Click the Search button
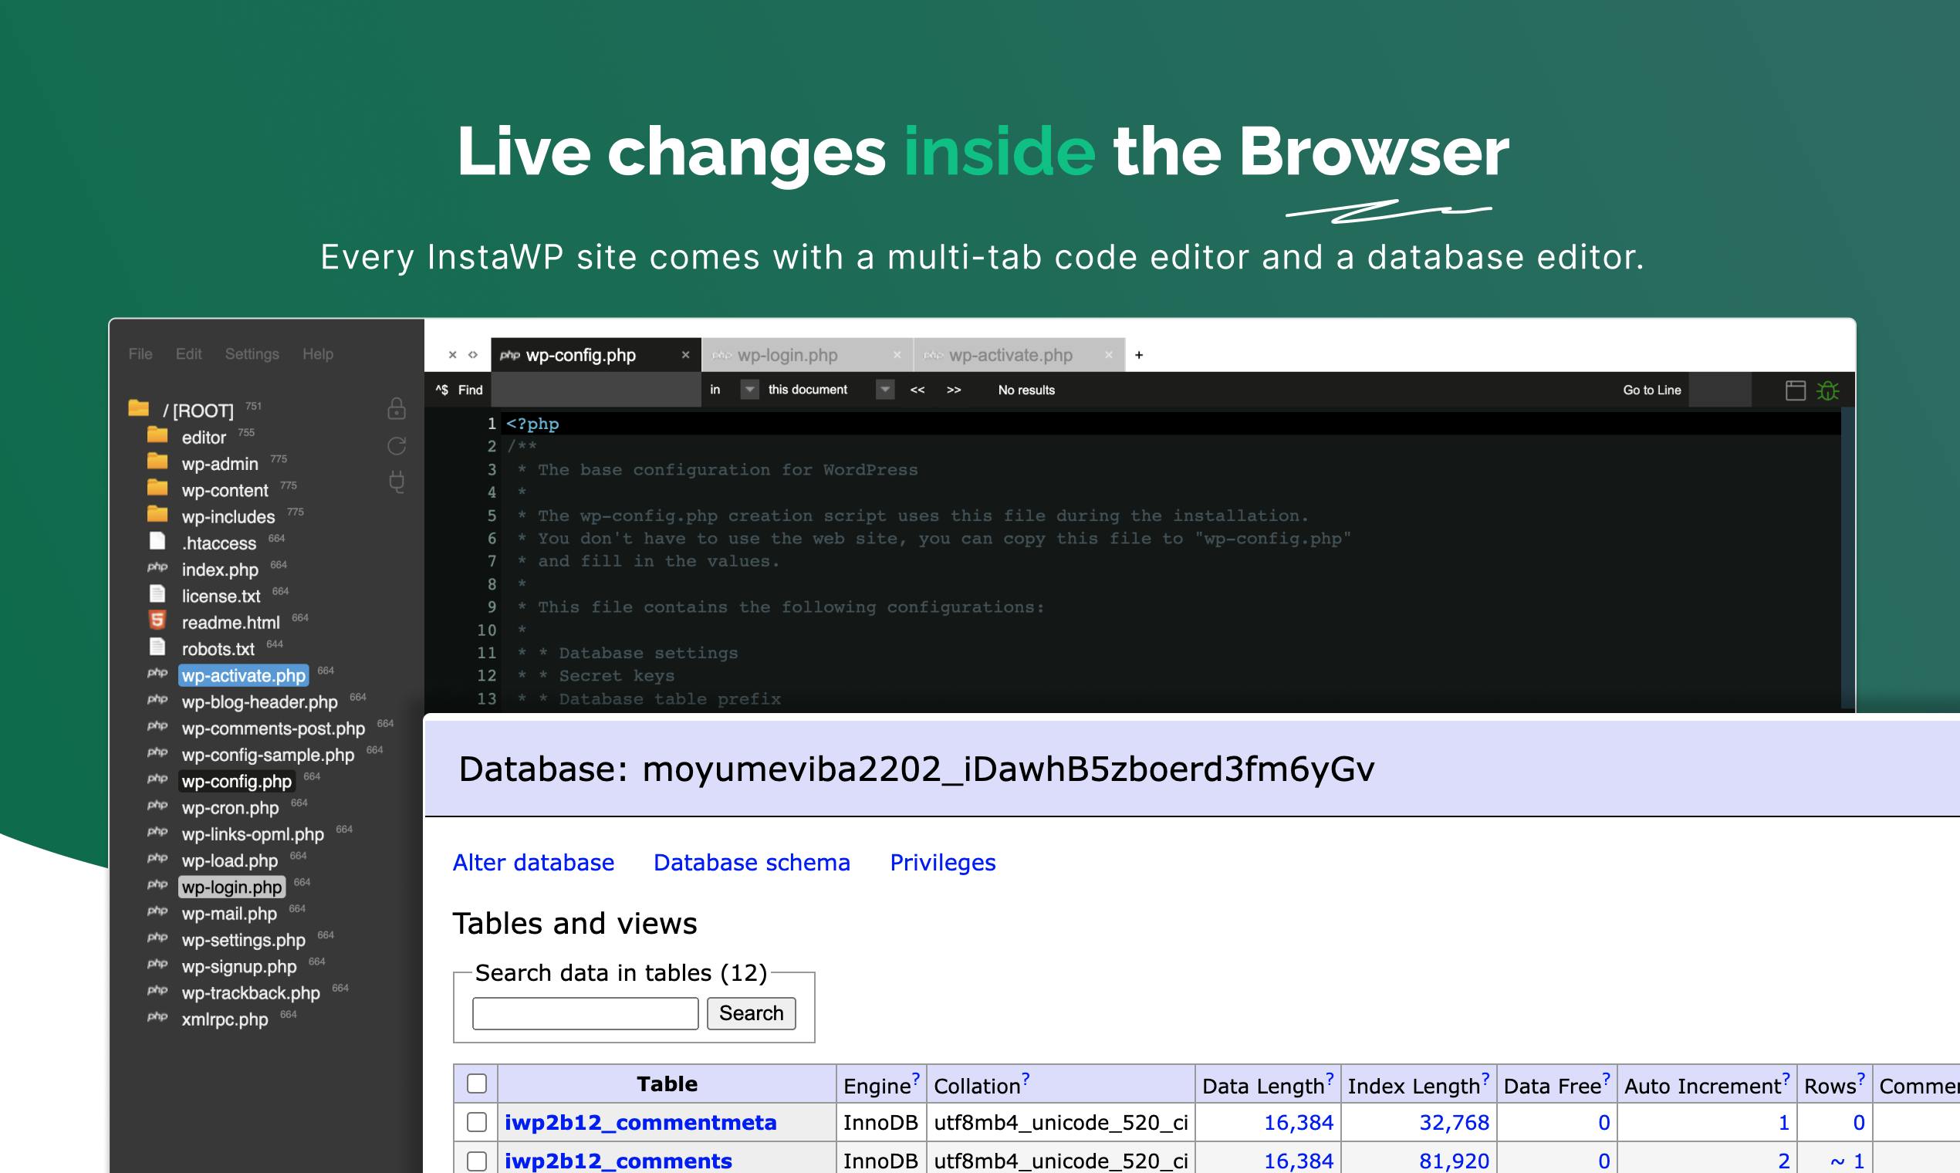 tap(751, 1013)
